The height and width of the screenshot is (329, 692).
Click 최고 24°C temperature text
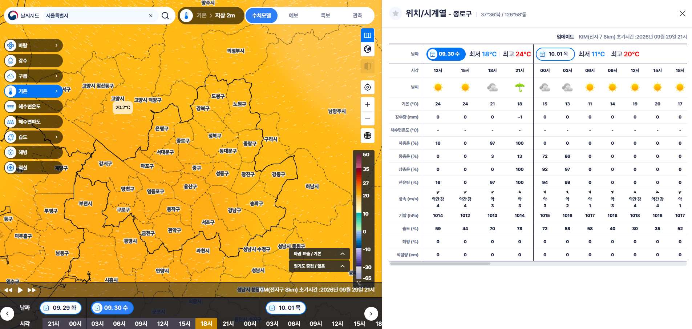(x=517, y=54)
